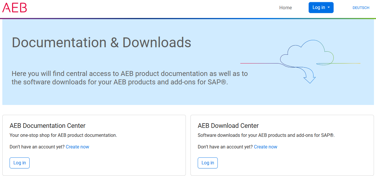
Task: Click the caret arrow beside header Log in
Action: [x=329, y=8]
